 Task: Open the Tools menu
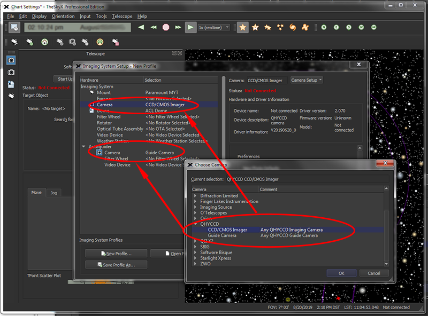[x=101, y=17]
